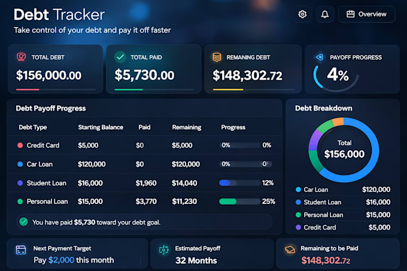The height and width of the screenshot is (271, 407).
Task: Click the $5,730.00 total paid value
Action: [144, 75]
